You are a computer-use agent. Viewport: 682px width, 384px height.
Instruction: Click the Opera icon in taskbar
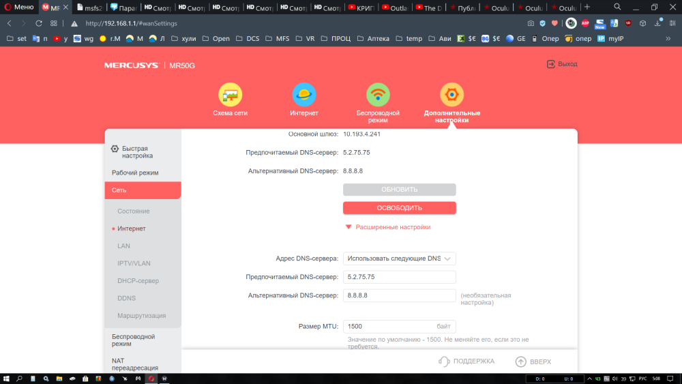pos(151,379)
